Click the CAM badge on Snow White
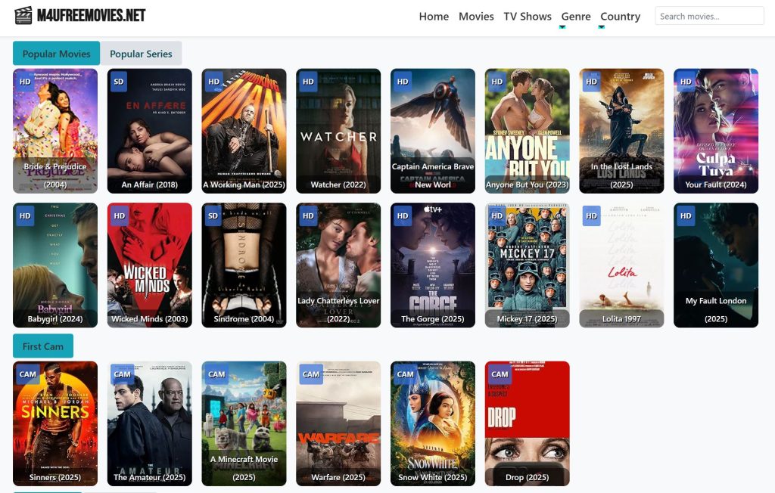 (x=406, y=374)
